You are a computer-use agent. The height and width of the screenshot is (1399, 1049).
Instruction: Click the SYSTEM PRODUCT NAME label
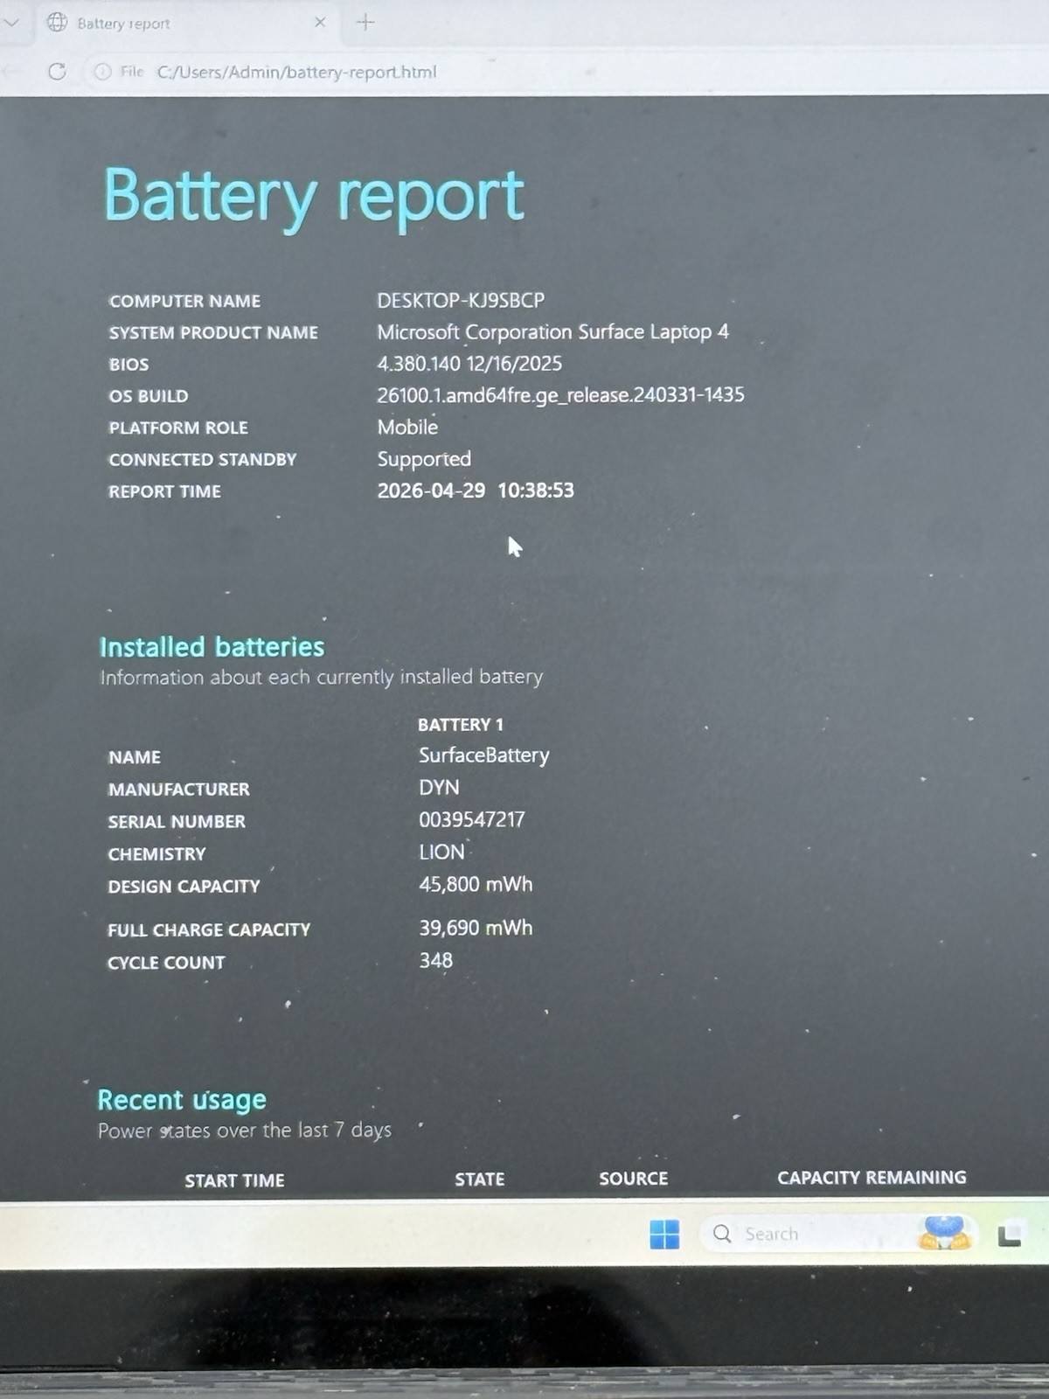[x=213, y=333]
